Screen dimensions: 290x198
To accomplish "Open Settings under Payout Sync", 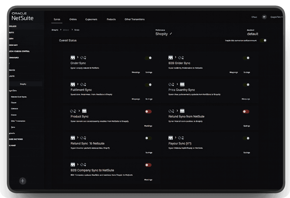I will pyautogui.click(x=246, y=153).
